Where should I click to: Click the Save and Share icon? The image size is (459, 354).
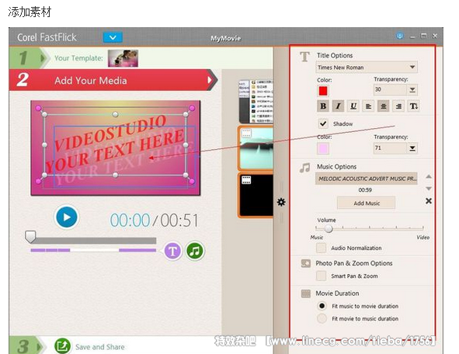tap(62, 346)
